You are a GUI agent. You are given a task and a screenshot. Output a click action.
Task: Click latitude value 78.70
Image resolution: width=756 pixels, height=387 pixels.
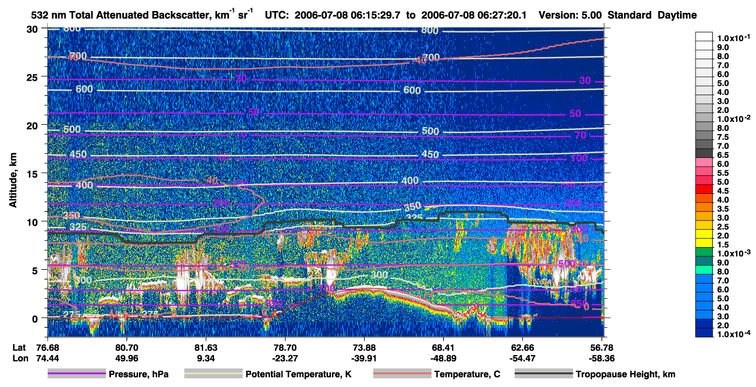point(284,348)
